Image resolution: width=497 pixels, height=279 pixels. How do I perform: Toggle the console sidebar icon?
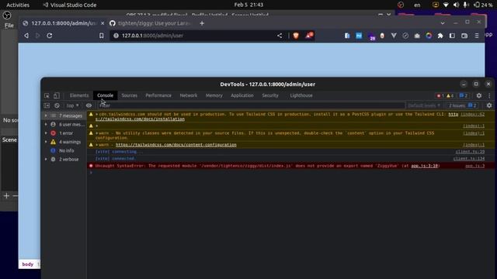click(x=47, y=105)
